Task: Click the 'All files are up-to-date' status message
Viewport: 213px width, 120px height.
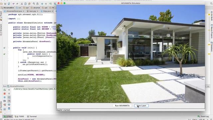Action: coord(19,119)
